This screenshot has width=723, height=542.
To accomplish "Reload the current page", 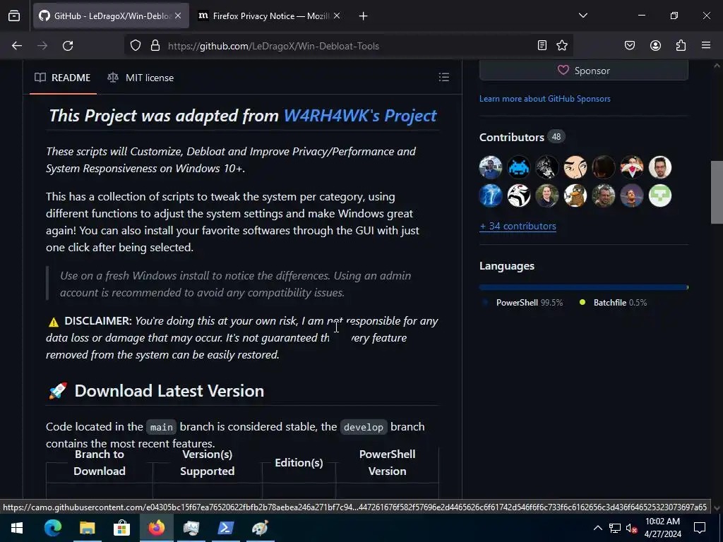I will (x=68, y=46).
